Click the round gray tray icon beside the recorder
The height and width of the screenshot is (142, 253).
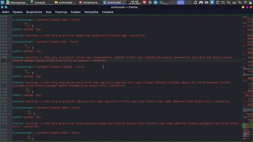click(150, 2)
